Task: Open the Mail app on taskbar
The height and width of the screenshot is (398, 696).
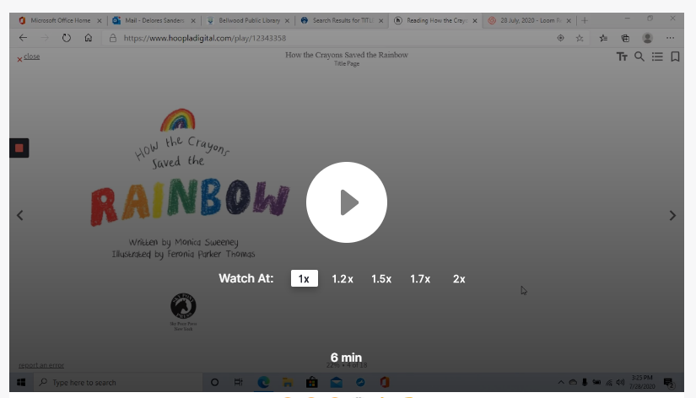Action: pyautogui.click(x=336, y=382)
